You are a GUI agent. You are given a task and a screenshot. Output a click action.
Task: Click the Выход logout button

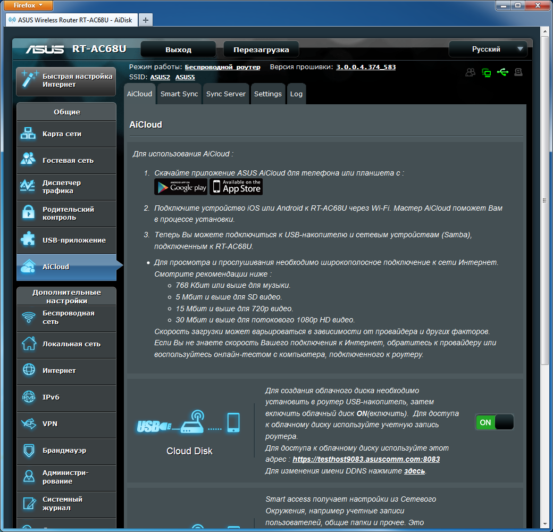click(x=179, y=49)
